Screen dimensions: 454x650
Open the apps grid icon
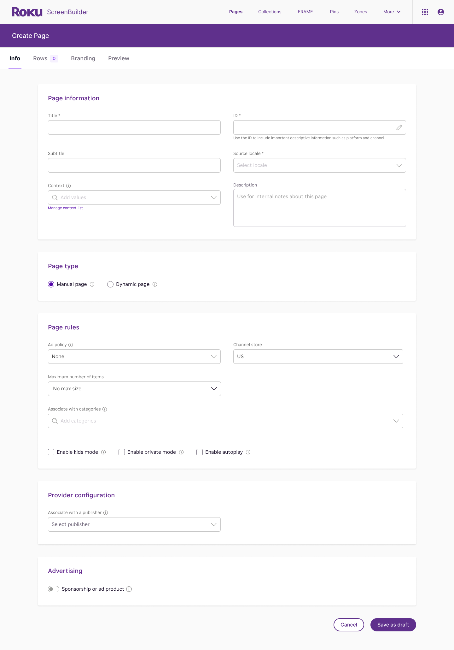425,12
